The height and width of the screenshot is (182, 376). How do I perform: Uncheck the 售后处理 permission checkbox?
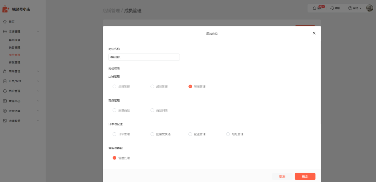click(115, 158)
